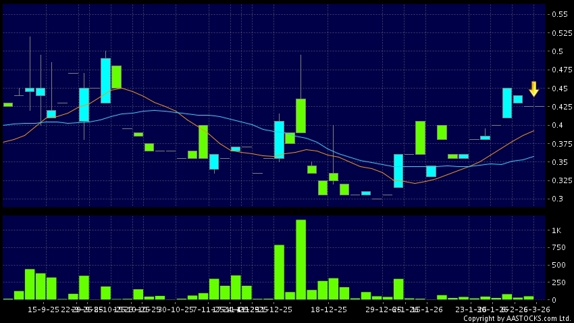Select the 0.5 price axis label

tap(558, 51)
